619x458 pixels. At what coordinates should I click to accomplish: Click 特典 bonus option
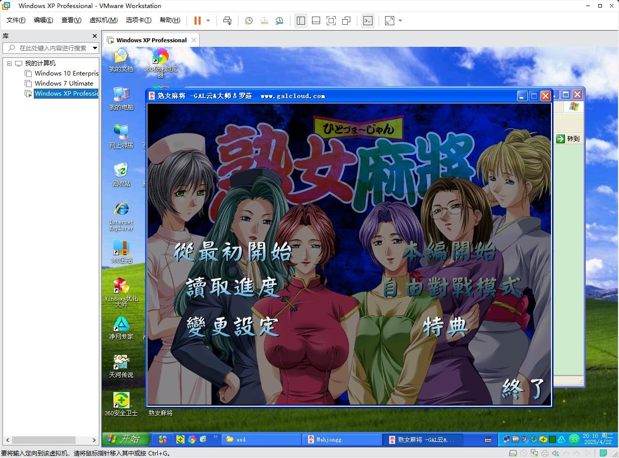tap(446, 327)
